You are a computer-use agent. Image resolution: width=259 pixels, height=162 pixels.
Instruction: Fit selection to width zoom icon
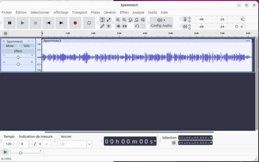tap(130, 20)
